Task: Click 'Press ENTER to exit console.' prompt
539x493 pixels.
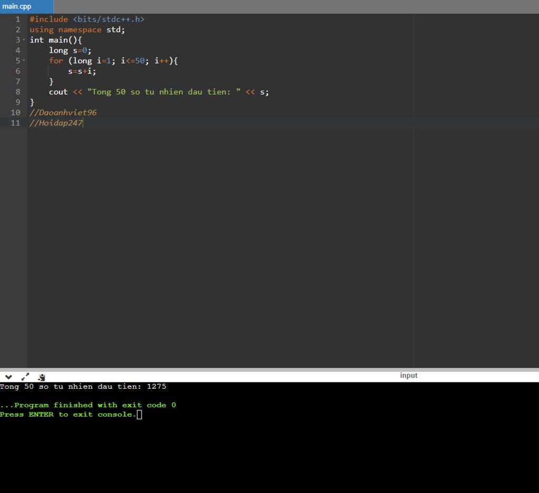Action: (68, 414)
